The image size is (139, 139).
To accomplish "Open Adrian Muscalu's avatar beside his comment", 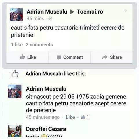I will click(15, 92).
